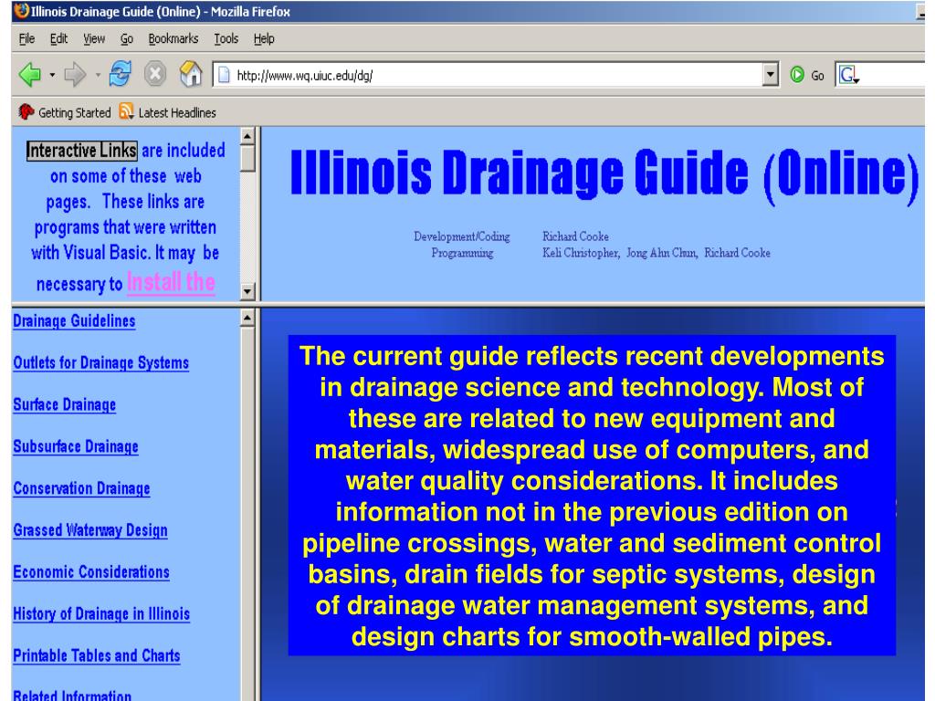Click the top-left frame scroll up arrow
This screenshot has height=701, width=935.
click(x=247, y=137)
